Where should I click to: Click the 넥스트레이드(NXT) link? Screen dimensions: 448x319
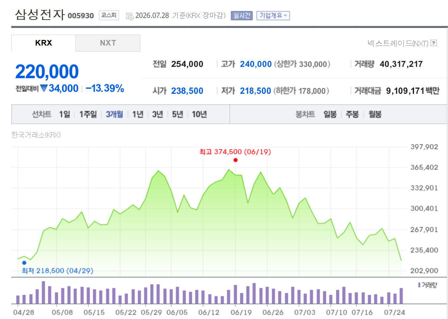coord(398,43)
